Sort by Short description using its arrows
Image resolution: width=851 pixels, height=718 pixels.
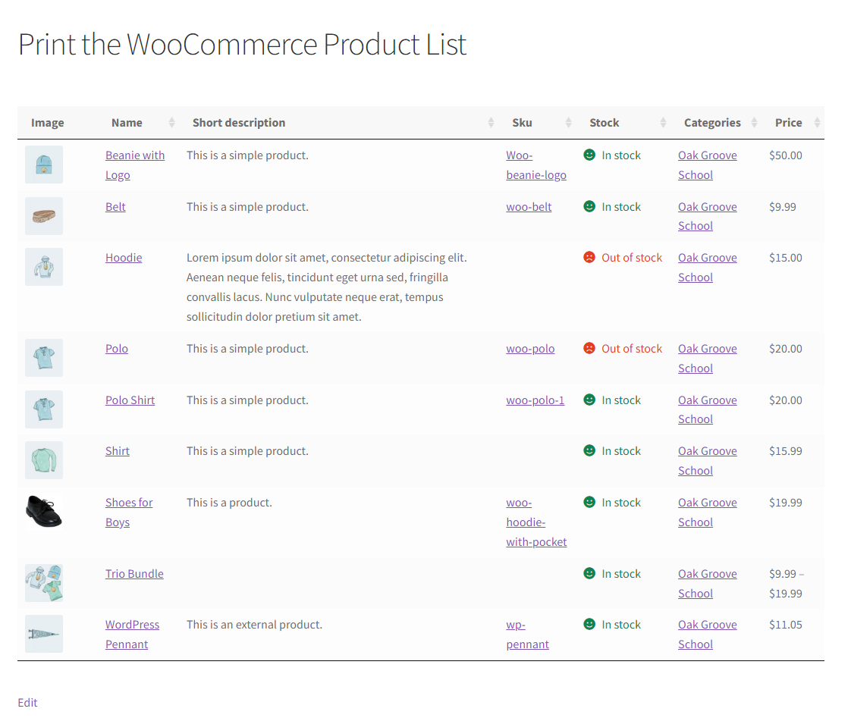click(x=491, y=123)
